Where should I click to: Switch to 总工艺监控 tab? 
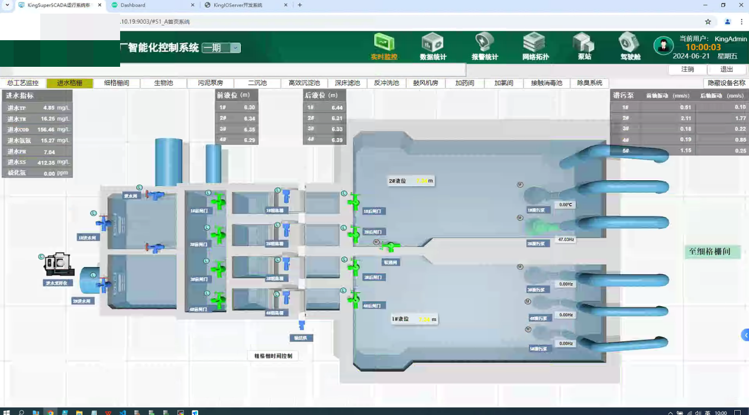(23, 83)
